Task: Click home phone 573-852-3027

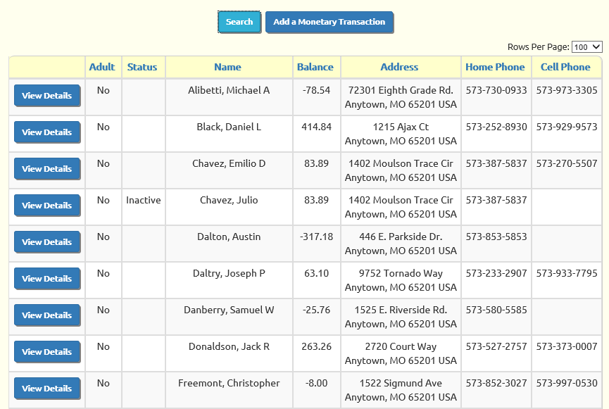Action: click(x=496, y=383)
